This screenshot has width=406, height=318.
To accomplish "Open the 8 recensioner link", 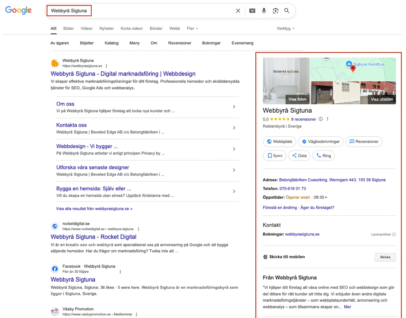I will click(304, 119).
